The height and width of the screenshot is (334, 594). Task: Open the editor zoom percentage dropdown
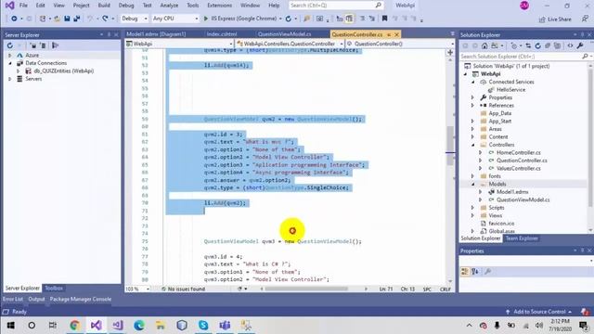coord(137,289)
